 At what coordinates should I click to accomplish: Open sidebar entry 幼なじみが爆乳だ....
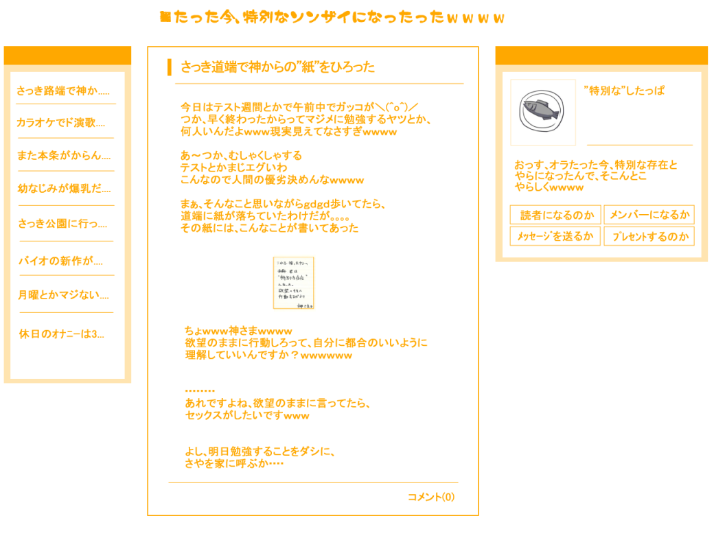tap(65, 189)
